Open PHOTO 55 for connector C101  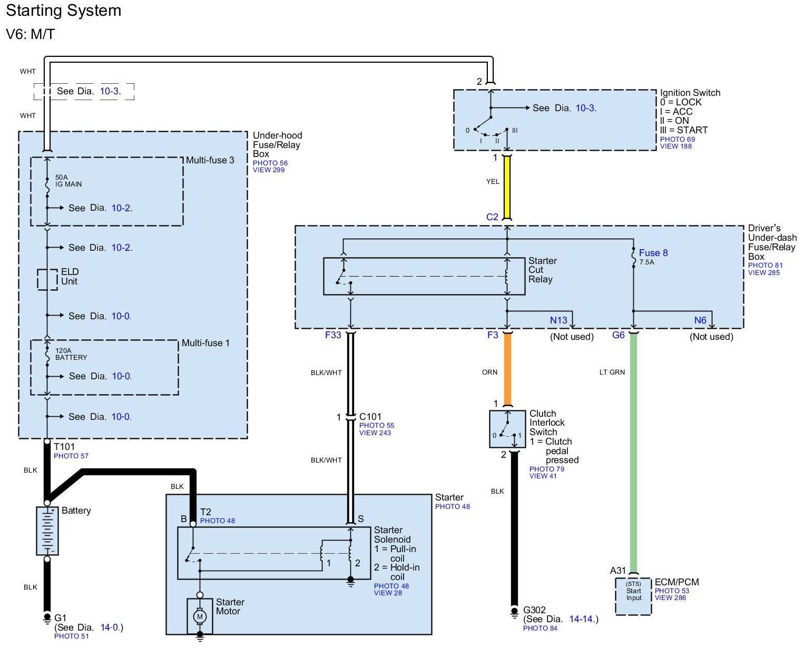376,425
